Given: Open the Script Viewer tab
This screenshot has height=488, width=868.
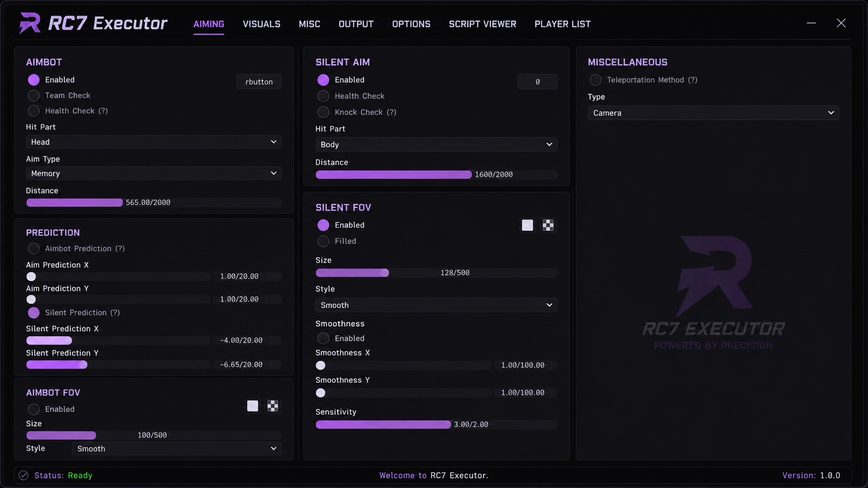Looking at the screenshot, I should (x=482, y=24).
